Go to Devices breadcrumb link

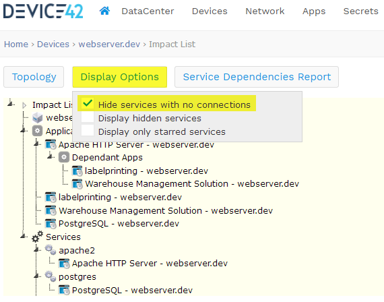click(53, 44)
